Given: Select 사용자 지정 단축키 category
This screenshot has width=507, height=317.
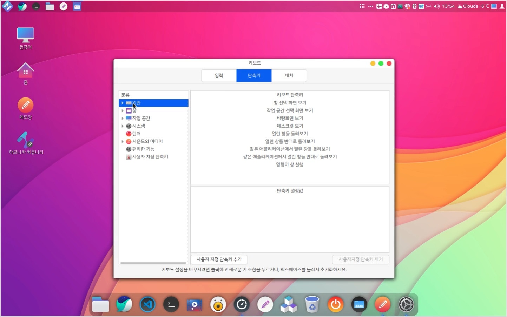Looking at the screenshot, I should coord(150,157).
